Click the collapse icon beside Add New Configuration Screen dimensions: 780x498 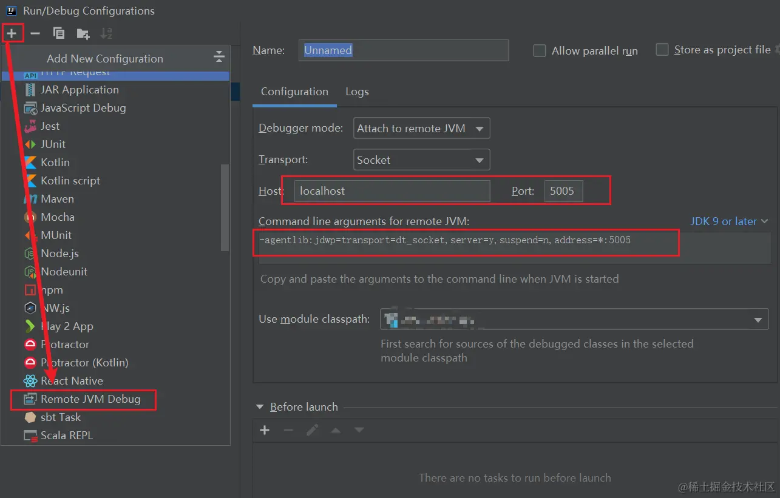tap(219, 58)
